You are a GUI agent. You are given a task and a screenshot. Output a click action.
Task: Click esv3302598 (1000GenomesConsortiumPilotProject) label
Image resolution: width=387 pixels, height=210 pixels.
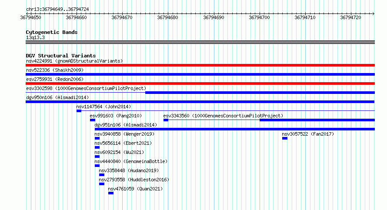coord(86,88)
